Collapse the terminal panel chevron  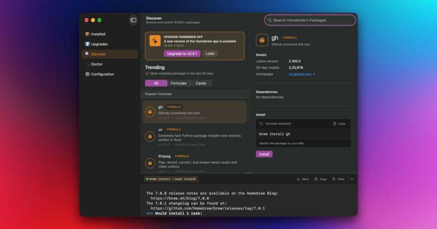[352, 179]
